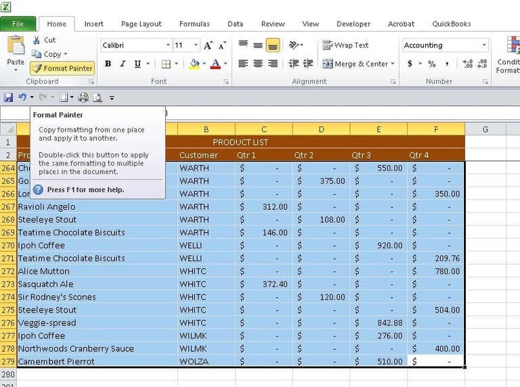Open the Calibri font name dropdown
The height and width of the screenshot is (387, 520).
coord(168,45)
